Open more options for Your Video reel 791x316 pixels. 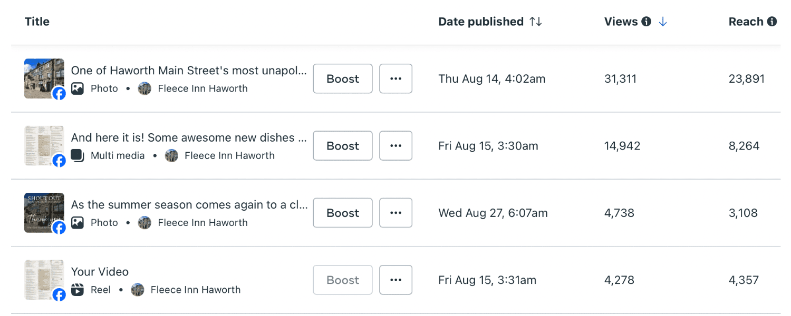click(395, 280)
